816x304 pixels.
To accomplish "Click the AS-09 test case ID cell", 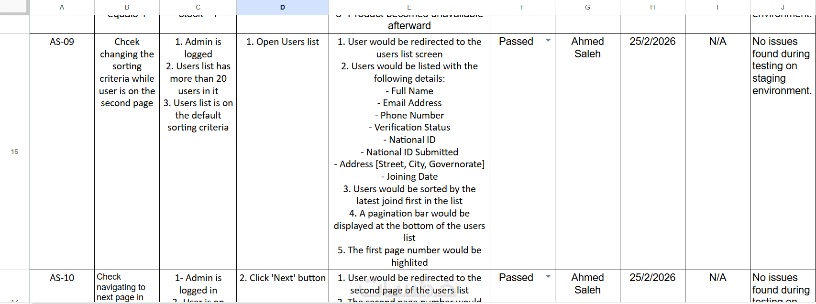I will coord(62,152).
